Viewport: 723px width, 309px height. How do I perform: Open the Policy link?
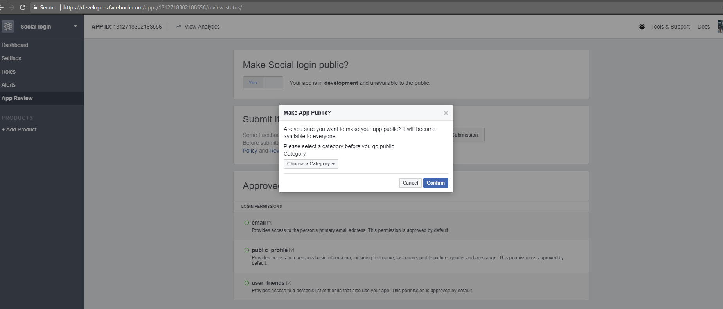[x=250, y=151]
